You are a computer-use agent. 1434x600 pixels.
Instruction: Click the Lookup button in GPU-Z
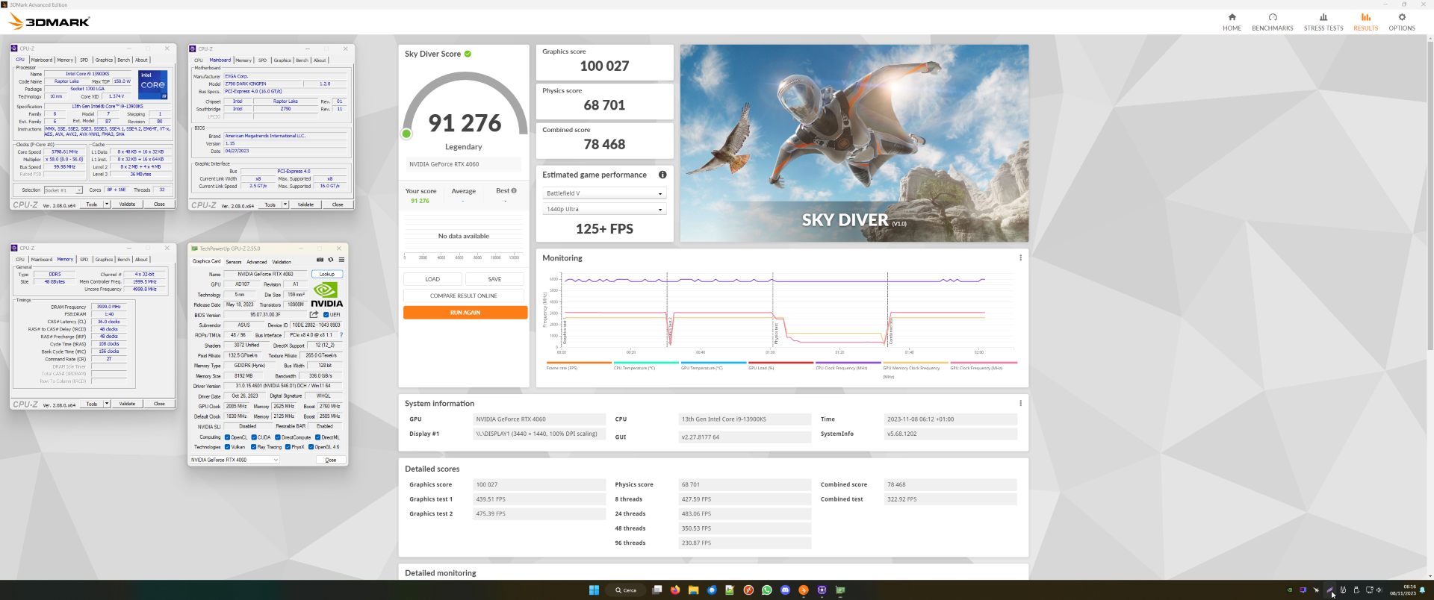pos(327,274)
